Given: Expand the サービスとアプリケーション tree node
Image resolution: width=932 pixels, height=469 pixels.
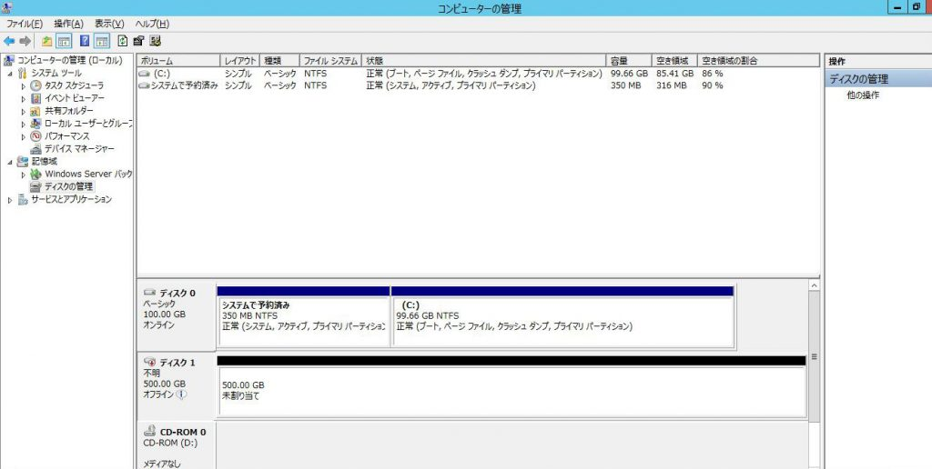Looking at the screenshot, I should [10, 200].
